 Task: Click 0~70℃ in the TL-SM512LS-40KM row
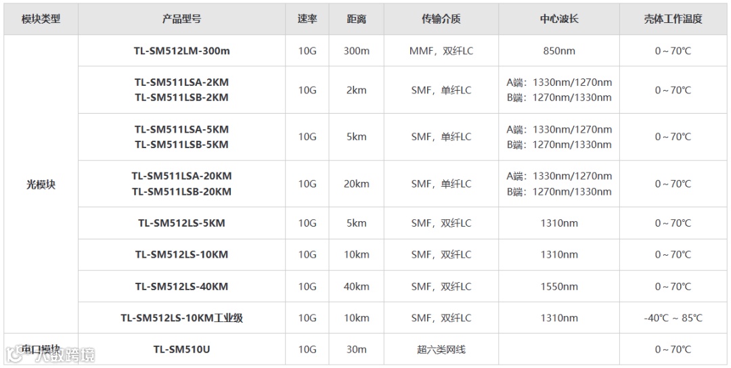coord(673,286)
